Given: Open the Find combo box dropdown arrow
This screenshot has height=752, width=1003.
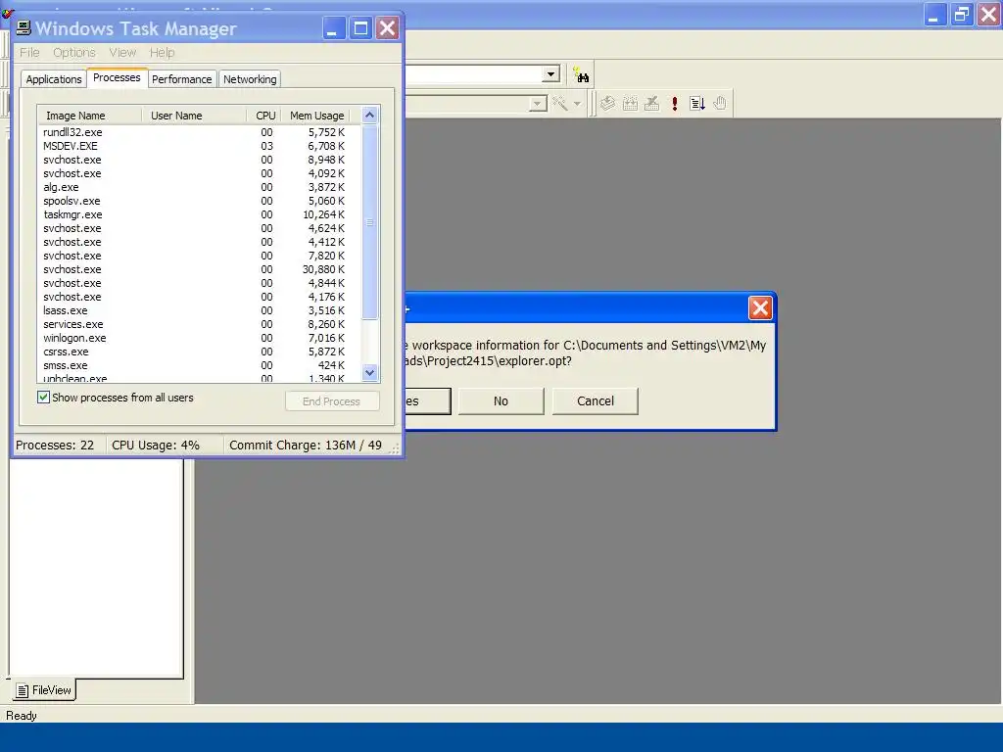Looking at the screenshot, I should click(x=550, y=74).
